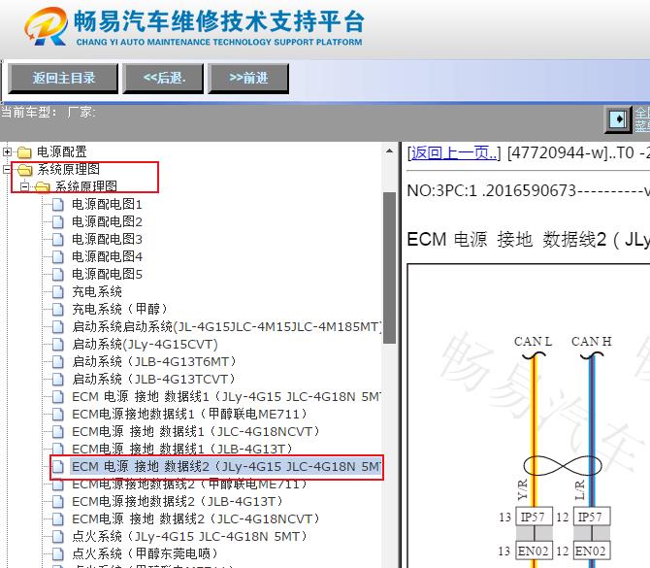Click document icon beside 点火系统（JLy-4G15 JLC-4G18N 5MT）
This screenshot has height=568, width=650.
click(58, 537)
